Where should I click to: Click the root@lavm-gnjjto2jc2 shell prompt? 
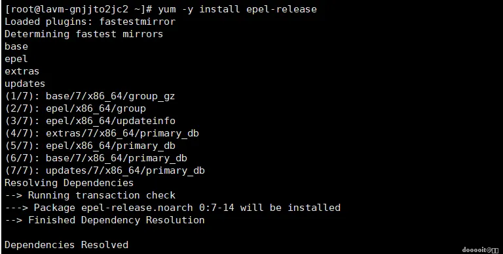(x=79, y=9)
